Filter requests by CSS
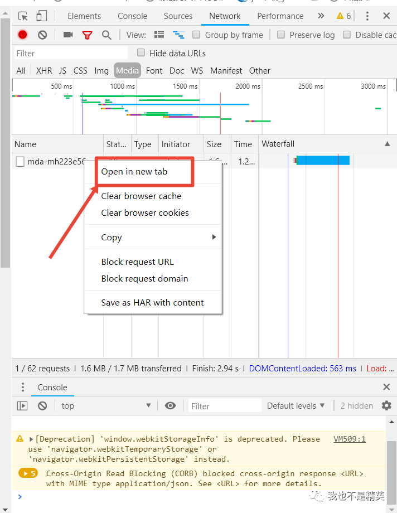 (x=80, y=71)
